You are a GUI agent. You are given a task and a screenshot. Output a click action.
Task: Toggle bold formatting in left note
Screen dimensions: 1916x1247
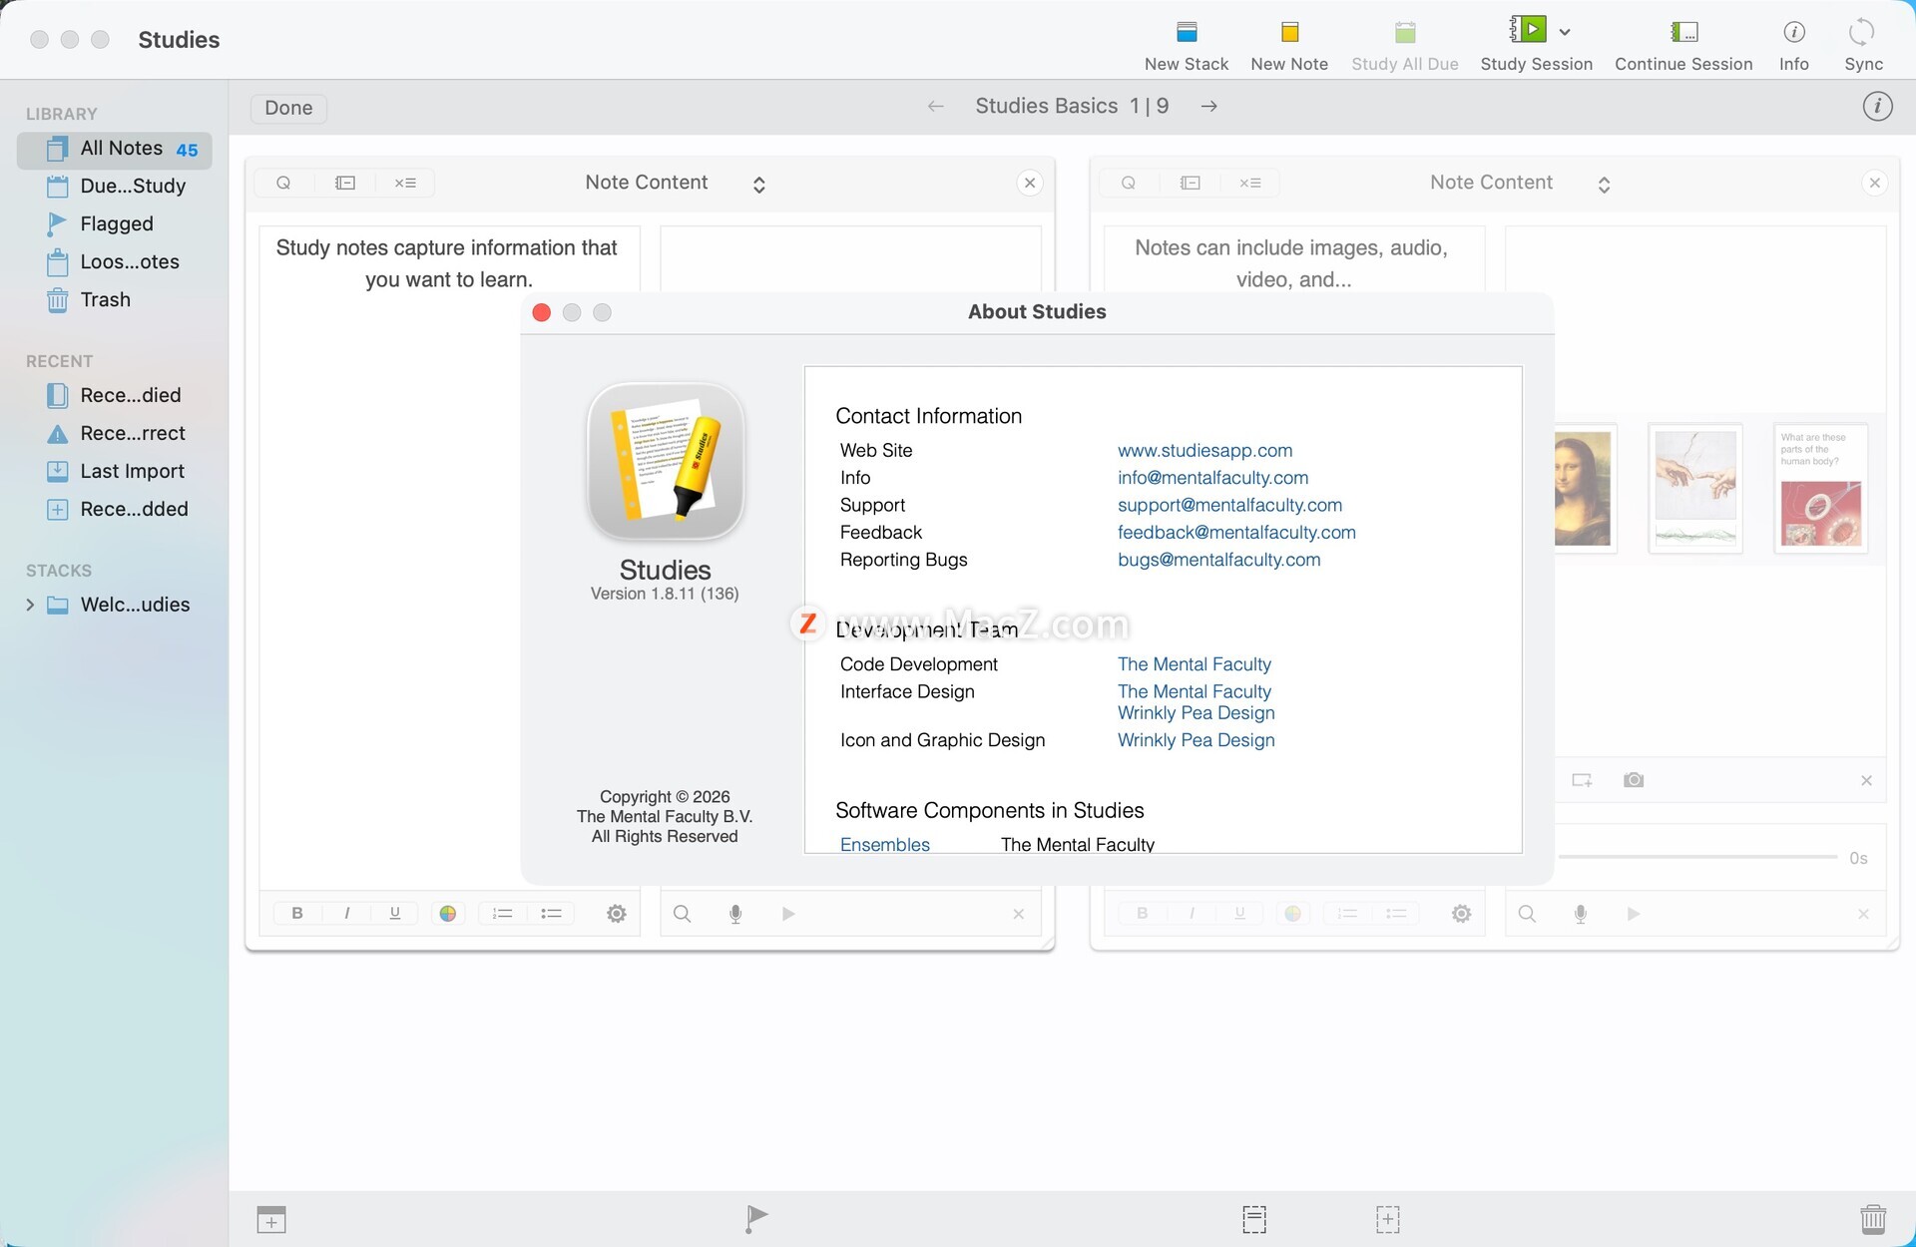coord(297,913)
